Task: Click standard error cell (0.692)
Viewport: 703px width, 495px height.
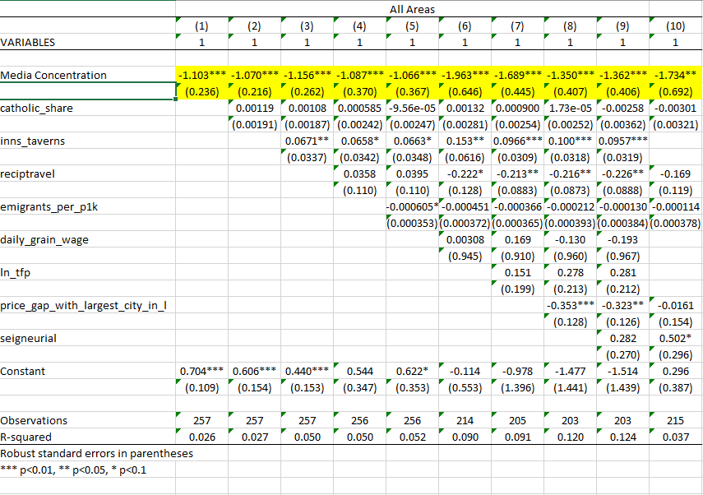Action: click(x=675, y=91)
